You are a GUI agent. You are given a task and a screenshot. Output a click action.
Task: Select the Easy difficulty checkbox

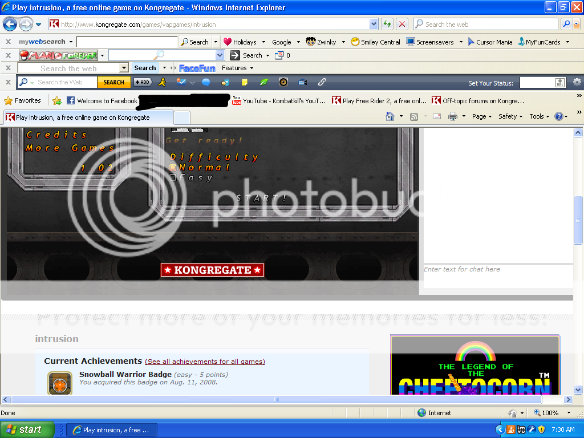pos(173,178)
